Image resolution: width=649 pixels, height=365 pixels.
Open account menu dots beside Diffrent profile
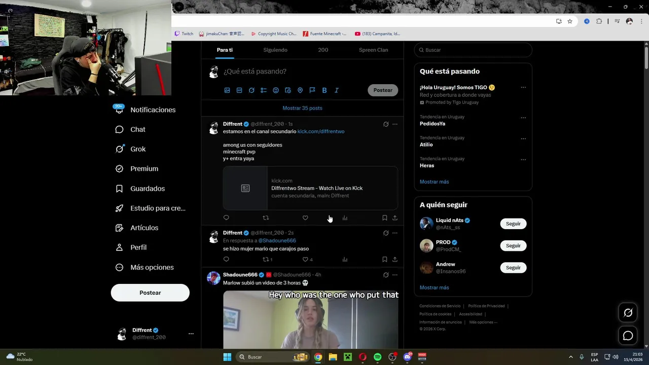click(x=191, y=334)
